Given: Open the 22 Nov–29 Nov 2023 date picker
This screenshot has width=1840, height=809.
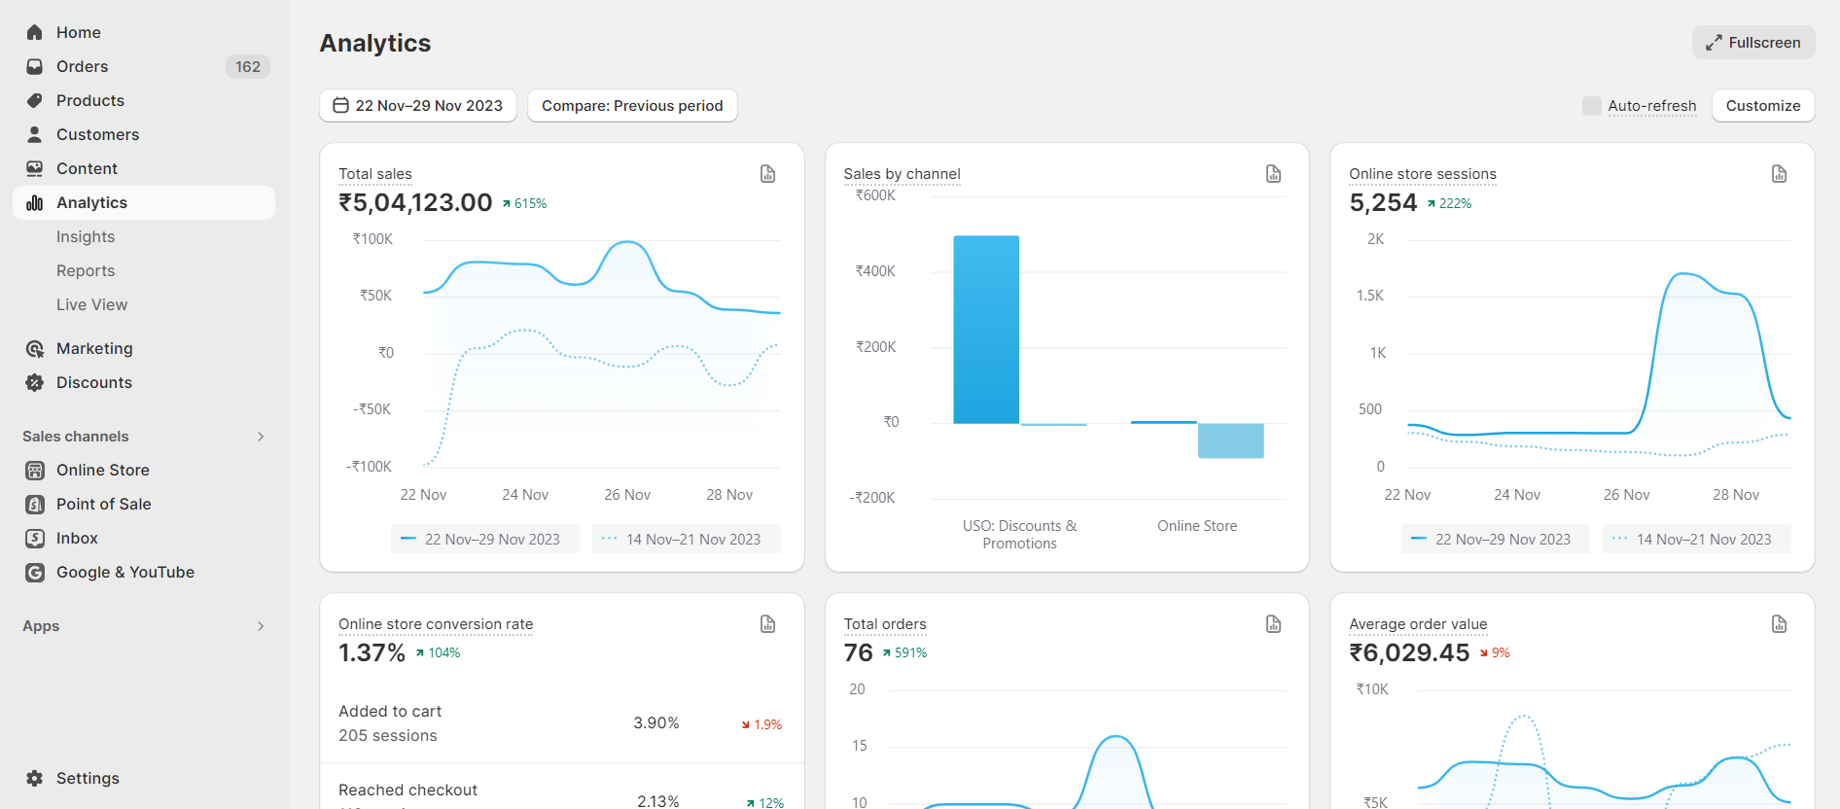Looking at the screenshot, I should [x=418, y=106].
